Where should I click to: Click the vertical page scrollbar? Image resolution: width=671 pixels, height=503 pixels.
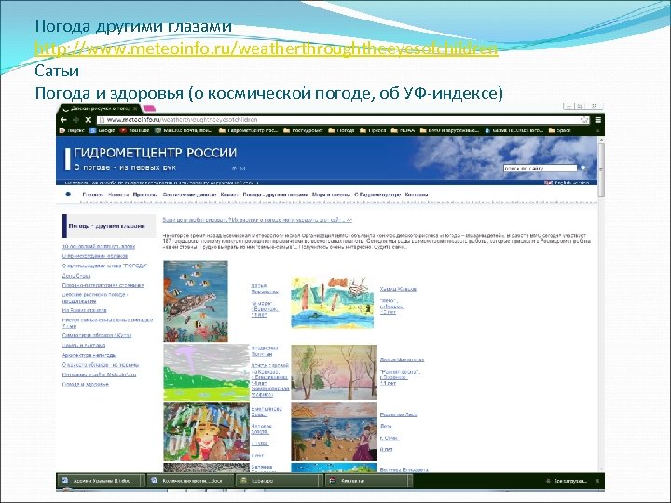(601, 169)
